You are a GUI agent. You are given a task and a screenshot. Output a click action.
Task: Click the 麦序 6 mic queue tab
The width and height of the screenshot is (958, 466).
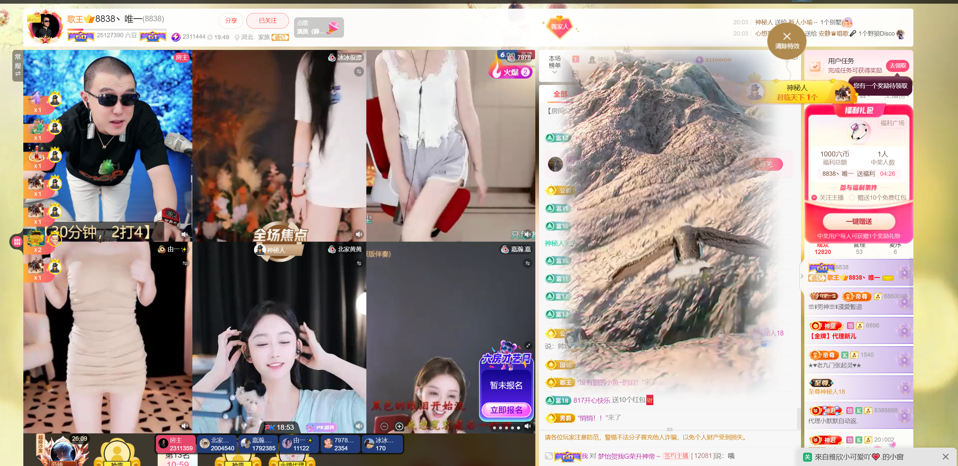point(895,248)
